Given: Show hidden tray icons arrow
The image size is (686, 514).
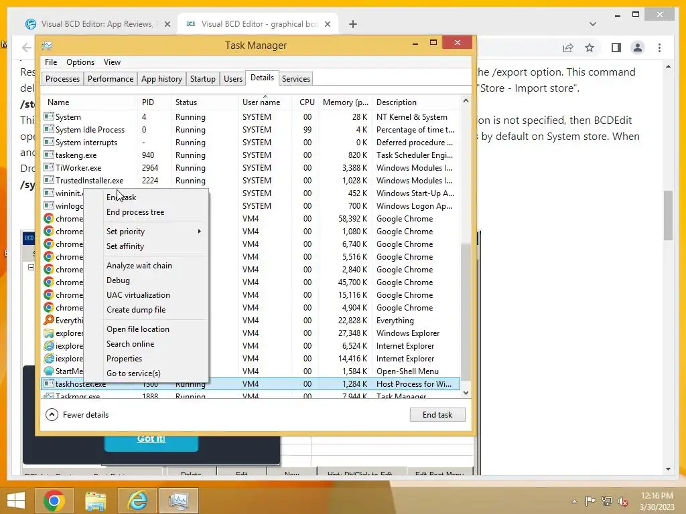Looking at the screenshot, I should [574, 501].
